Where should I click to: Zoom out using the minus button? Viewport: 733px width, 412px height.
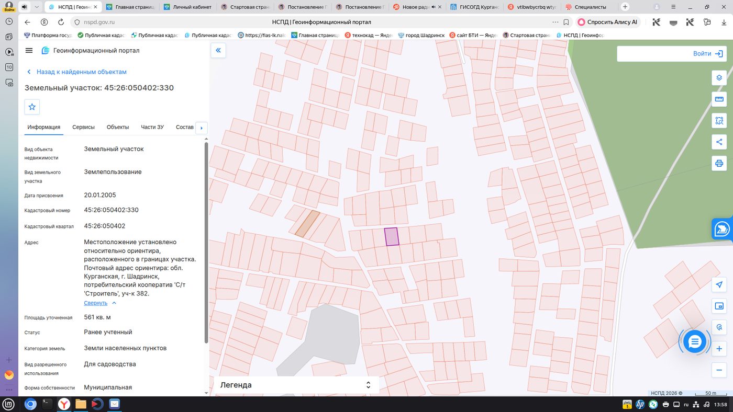(719, 370)
